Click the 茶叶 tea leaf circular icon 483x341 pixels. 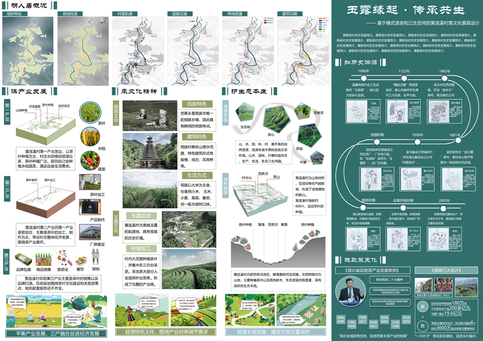point(90,109)
